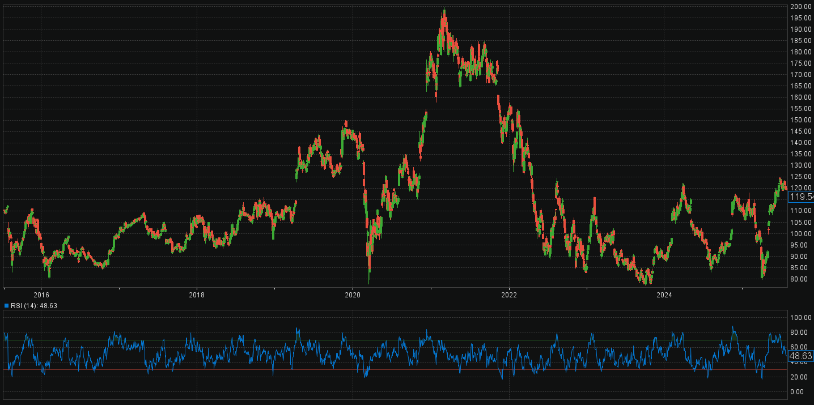Click the 2022 time axis label

(509, 295)
